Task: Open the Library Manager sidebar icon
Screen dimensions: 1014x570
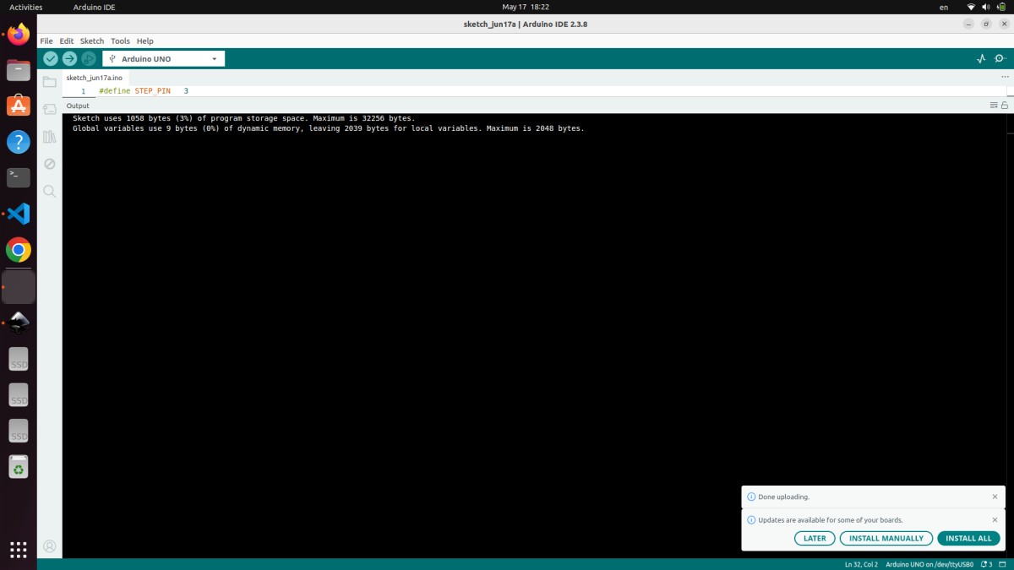Action: pos(50,137)
